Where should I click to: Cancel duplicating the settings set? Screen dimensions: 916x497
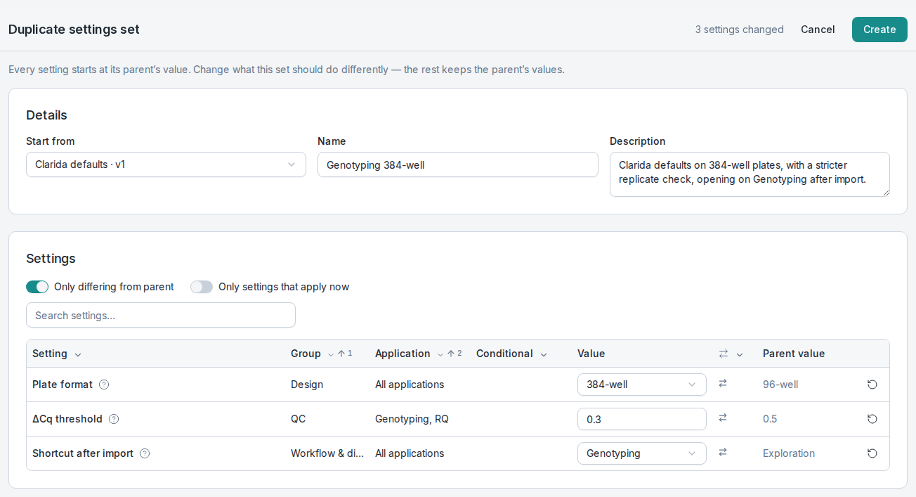click(818, 30)
